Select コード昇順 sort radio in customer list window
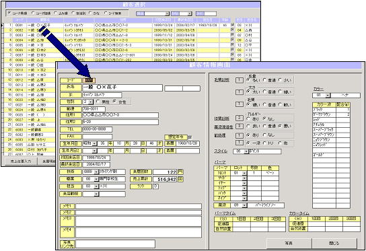366x251 pixels. [9, 13]
